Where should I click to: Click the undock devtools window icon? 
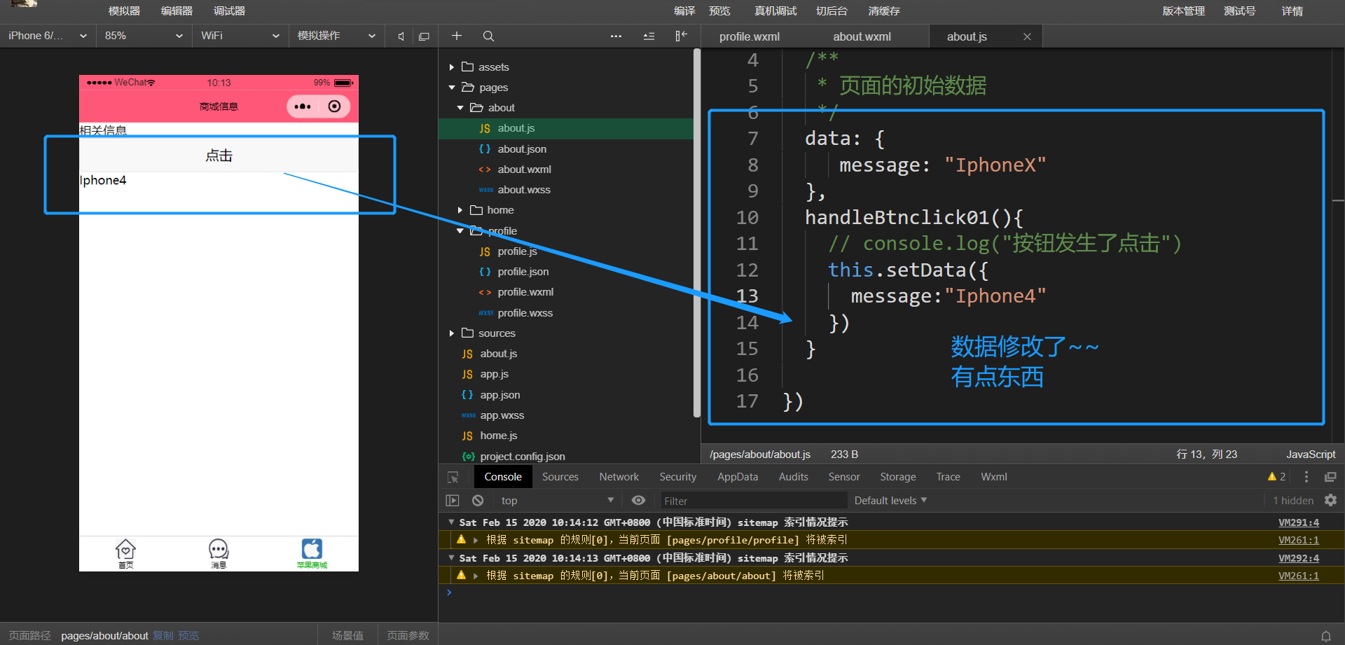1330,477
